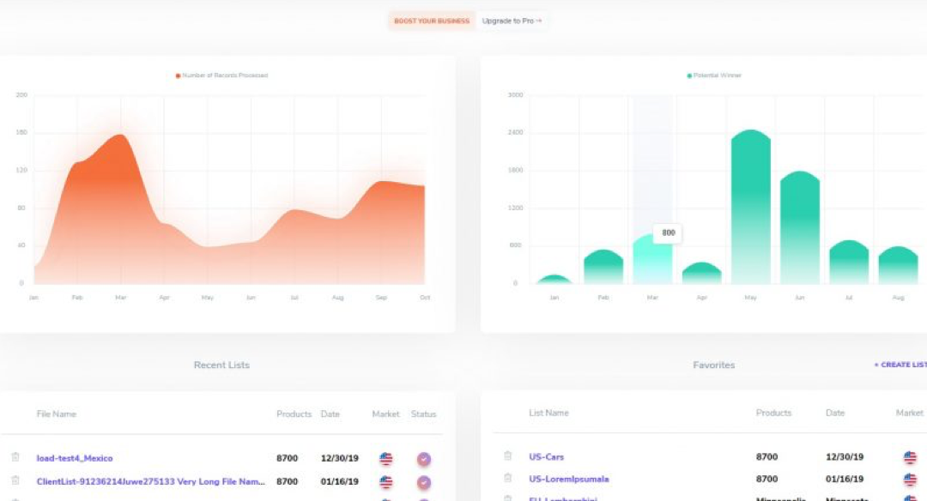Delete the load-test4_Mexico list with trash icon
Viewport: 927px width, 501px height.
coord(15,458)
